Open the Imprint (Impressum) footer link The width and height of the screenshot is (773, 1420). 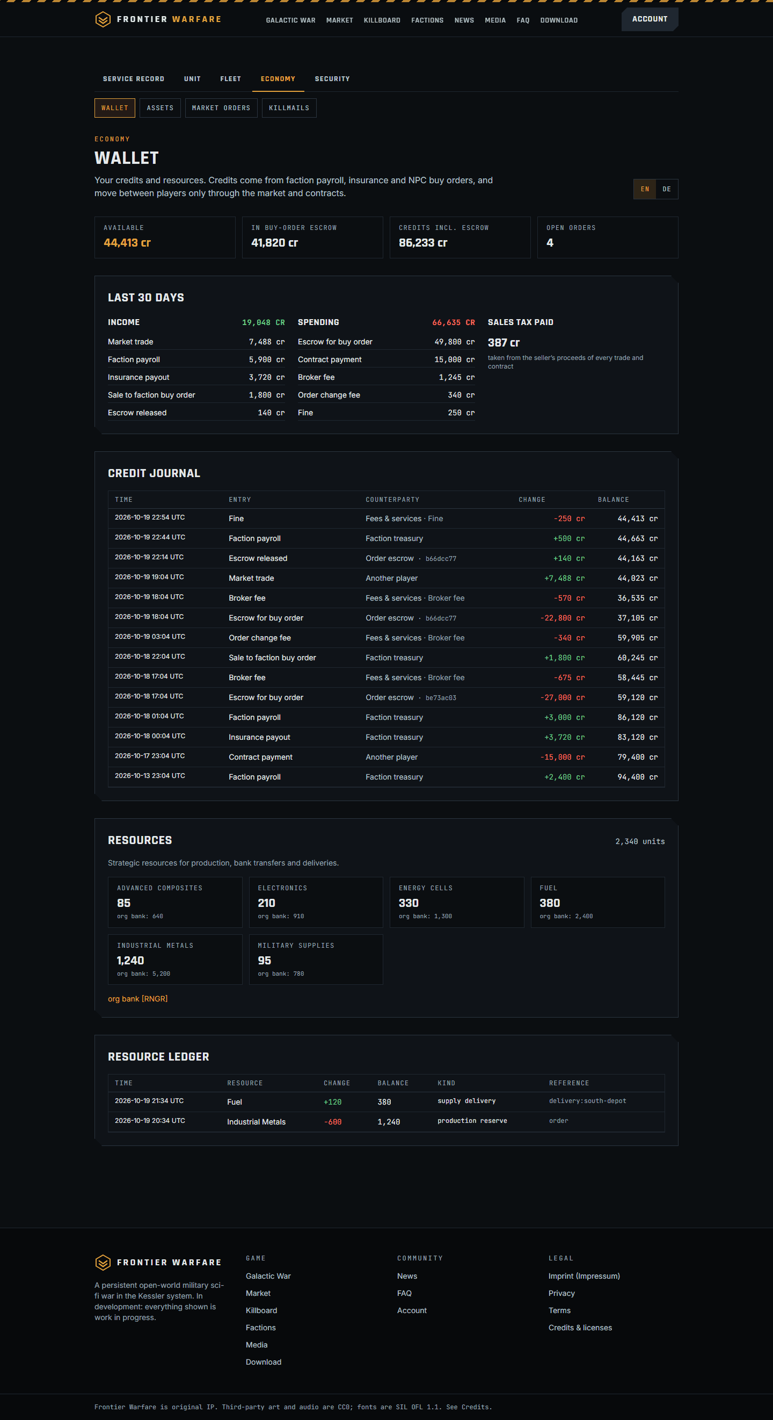(584, 1276)
